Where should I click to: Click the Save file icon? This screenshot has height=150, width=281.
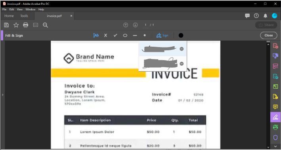pyautogui.click(x=6, y=25)
